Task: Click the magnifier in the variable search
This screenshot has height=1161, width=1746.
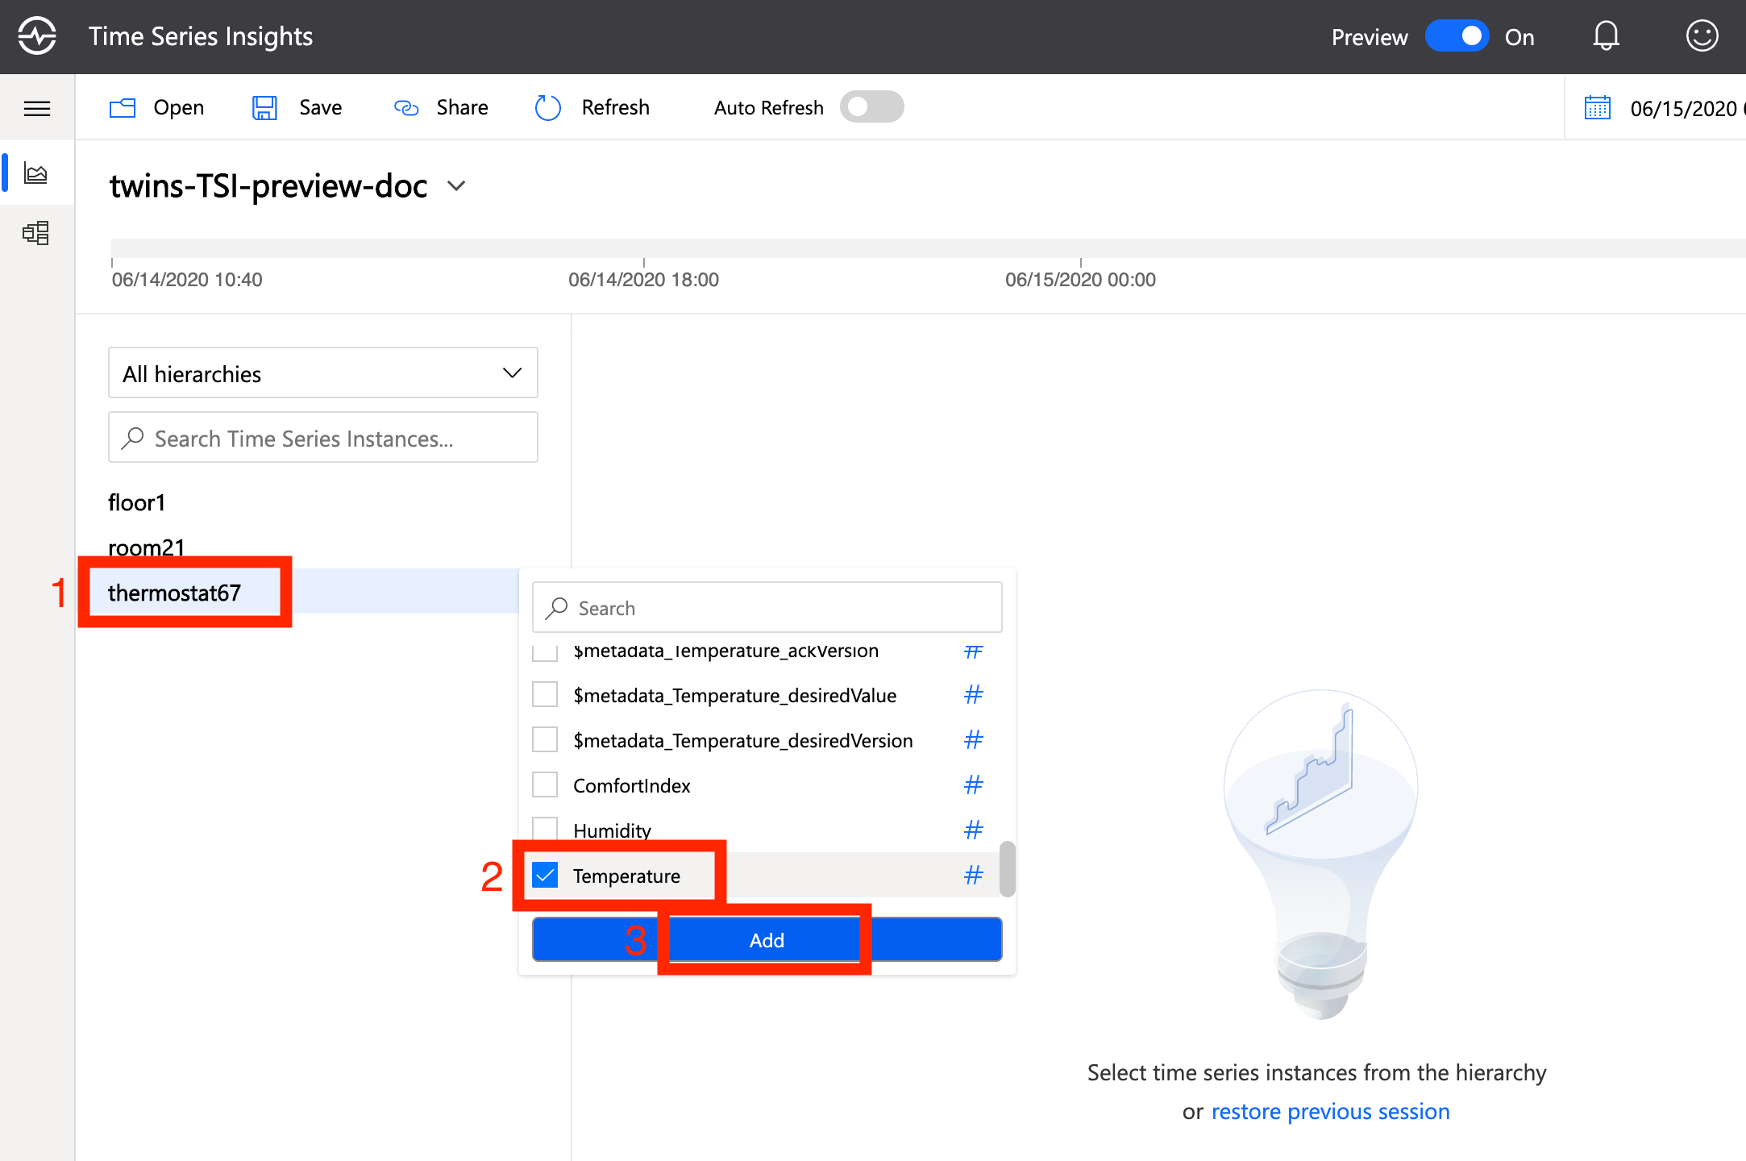Action: click(556, 608)
